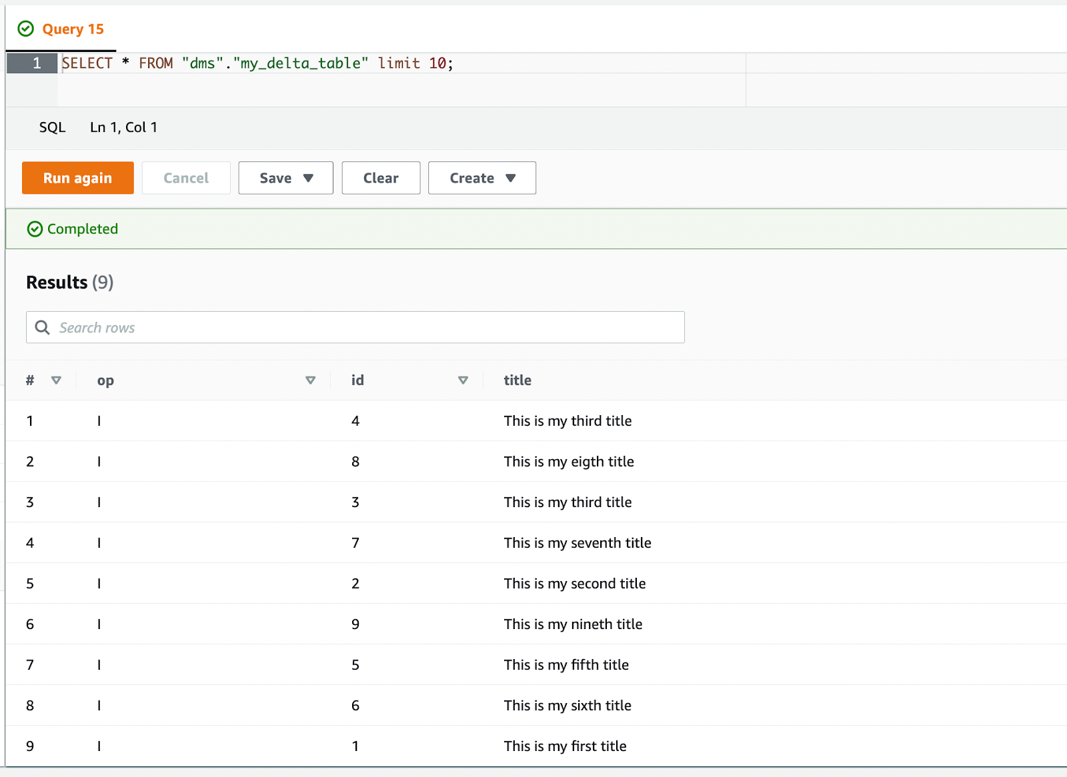Image resolution: width=1067 pixels, height=777 pixels.
Task: Sort by the id column arrow
Action: (x=463, y=381)
